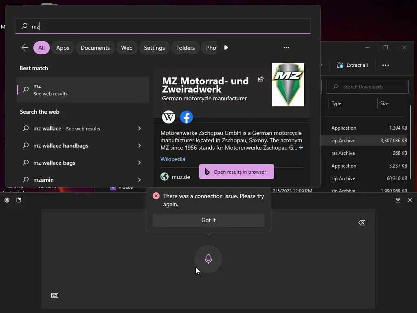Sort by the Type column header

pos(336,104)
